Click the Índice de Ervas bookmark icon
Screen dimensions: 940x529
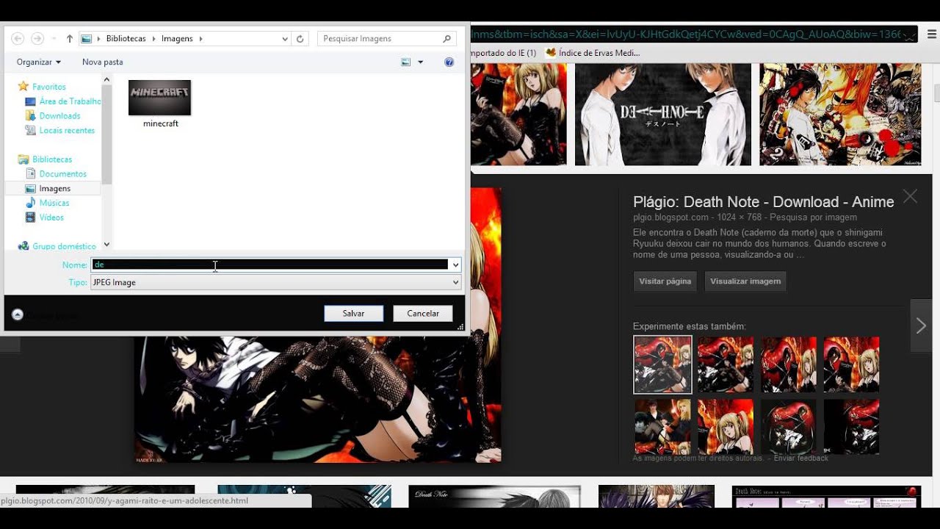(551, 53)
